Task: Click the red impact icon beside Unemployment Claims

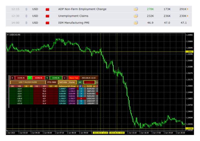Action: coord(47,16)
